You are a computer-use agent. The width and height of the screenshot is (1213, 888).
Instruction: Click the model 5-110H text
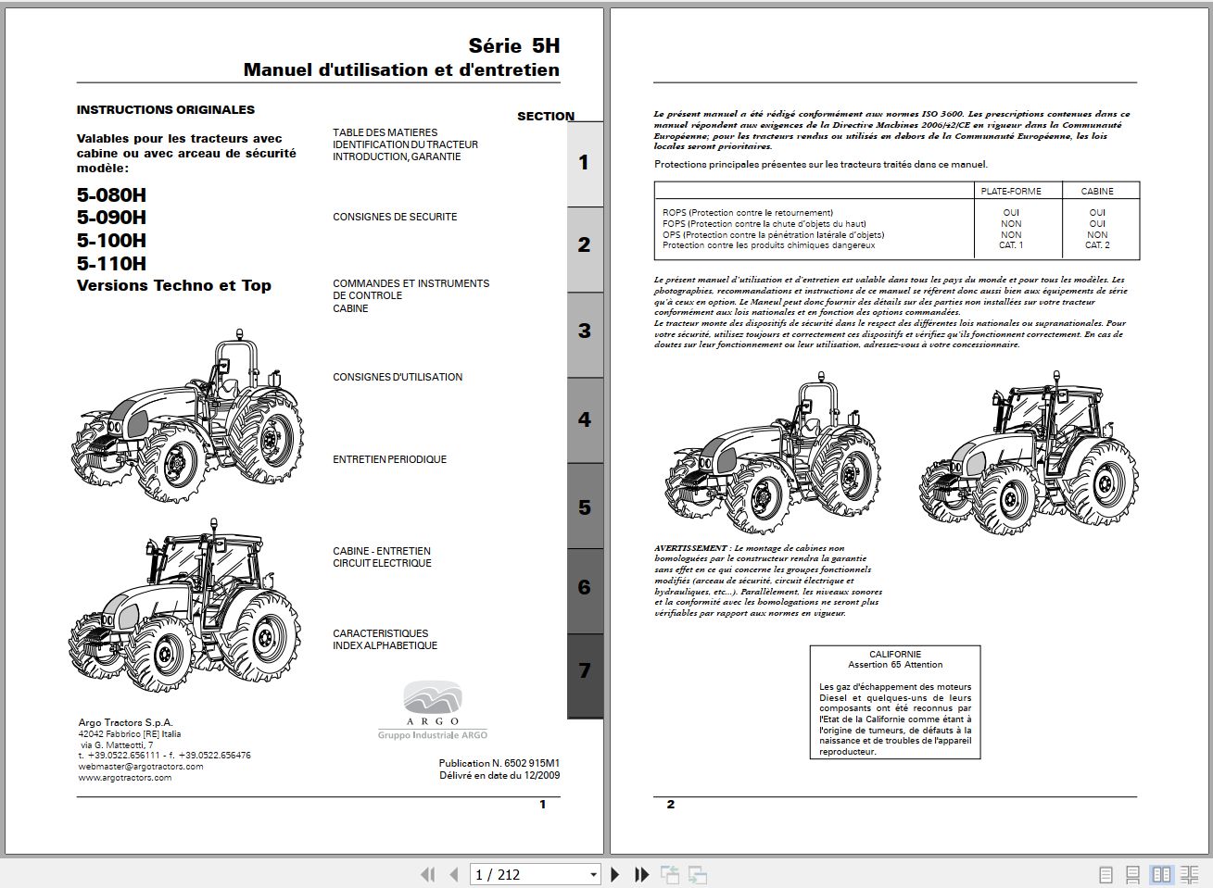111,263
